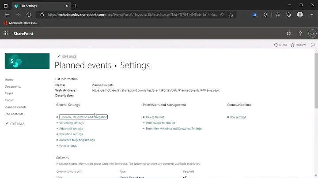Open List name, description and navigation

(83, 117)
